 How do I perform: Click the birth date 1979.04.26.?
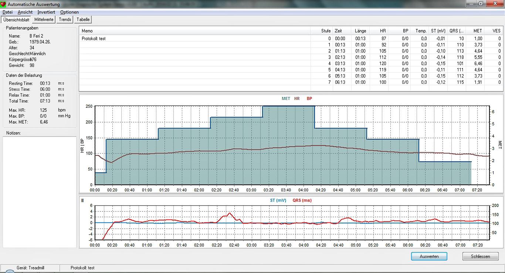click(40, 42)
